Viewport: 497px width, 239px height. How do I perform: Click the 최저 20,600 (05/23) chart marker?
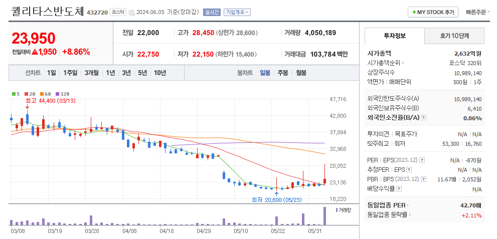pos(277,200)
